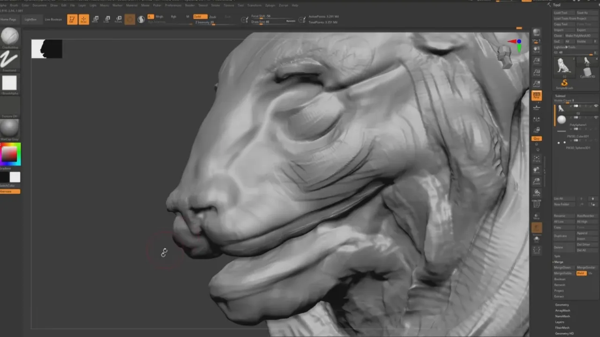The height and width of the screenshot is (337, 600).
Task: Toggle the Zadd sculpt mode
Action: 200,16
